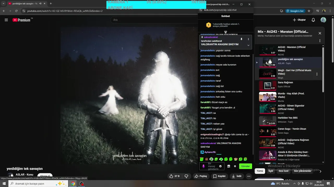This screenshot has height=187, width=334.
Task: Select the Size özel filter chip
Action: pyautogui.click(x=284, y=171)
